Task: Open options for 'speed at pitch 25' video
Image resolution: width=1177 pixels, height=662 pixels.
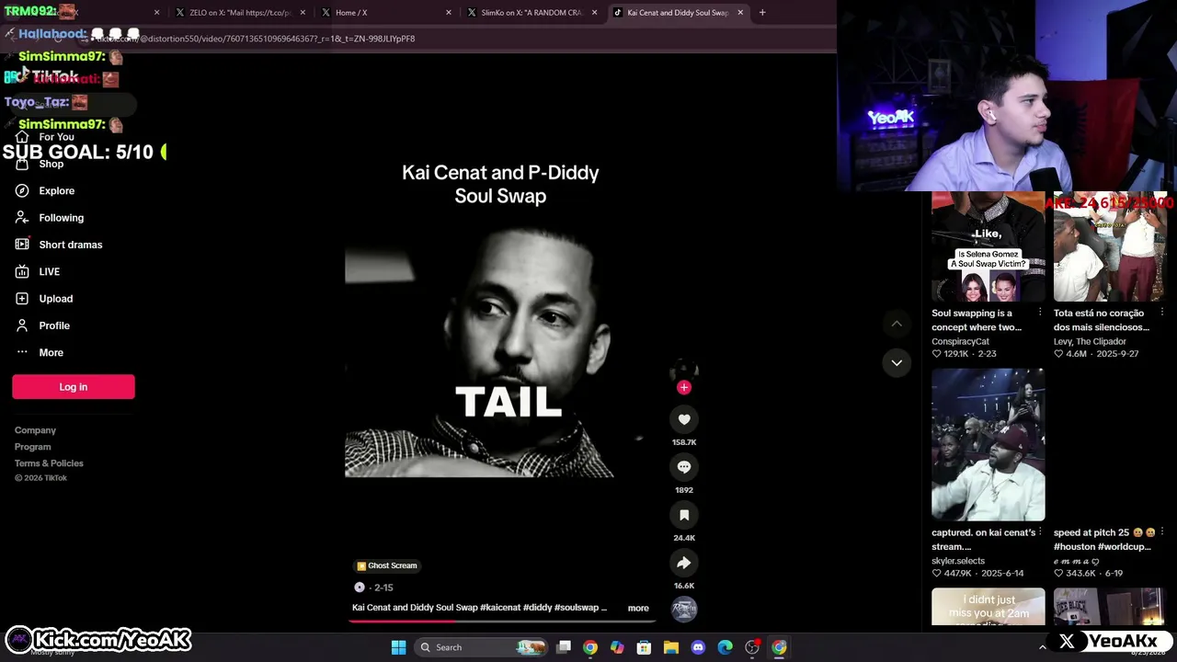Action: pos(1162,532)
